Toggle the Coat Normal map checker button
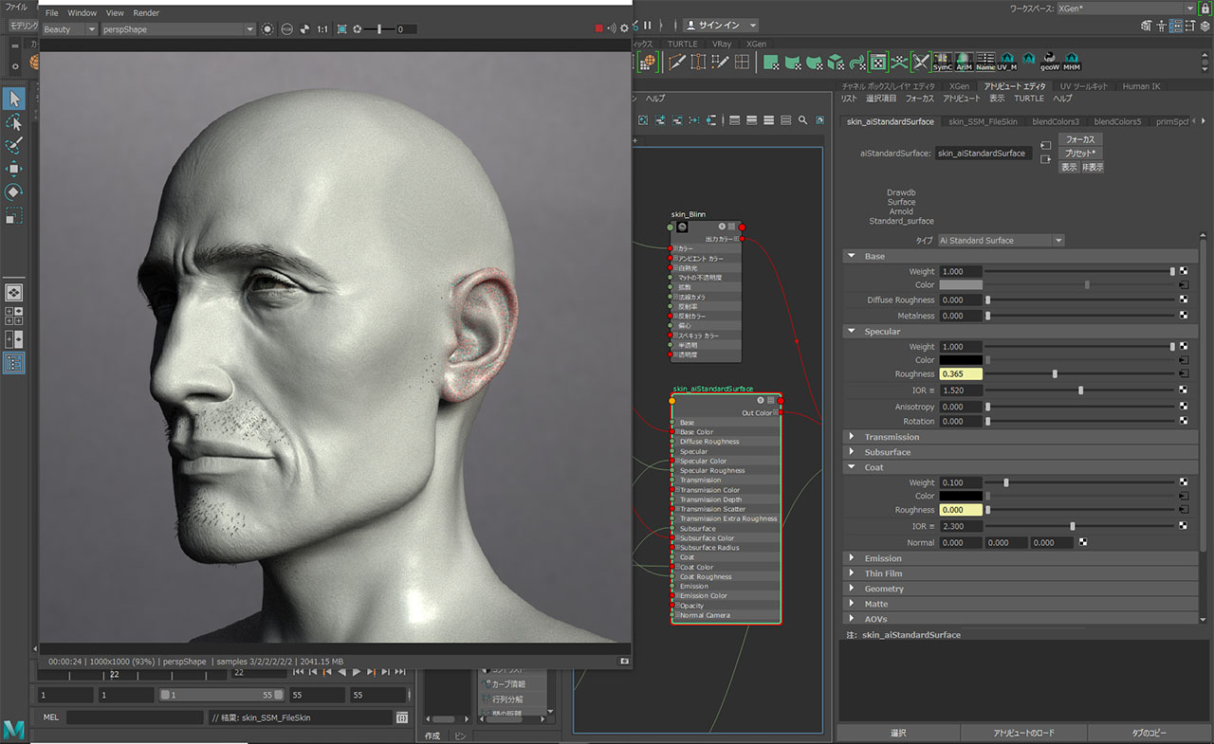The image size is (1214, 744). click(x=1083, y=543)
